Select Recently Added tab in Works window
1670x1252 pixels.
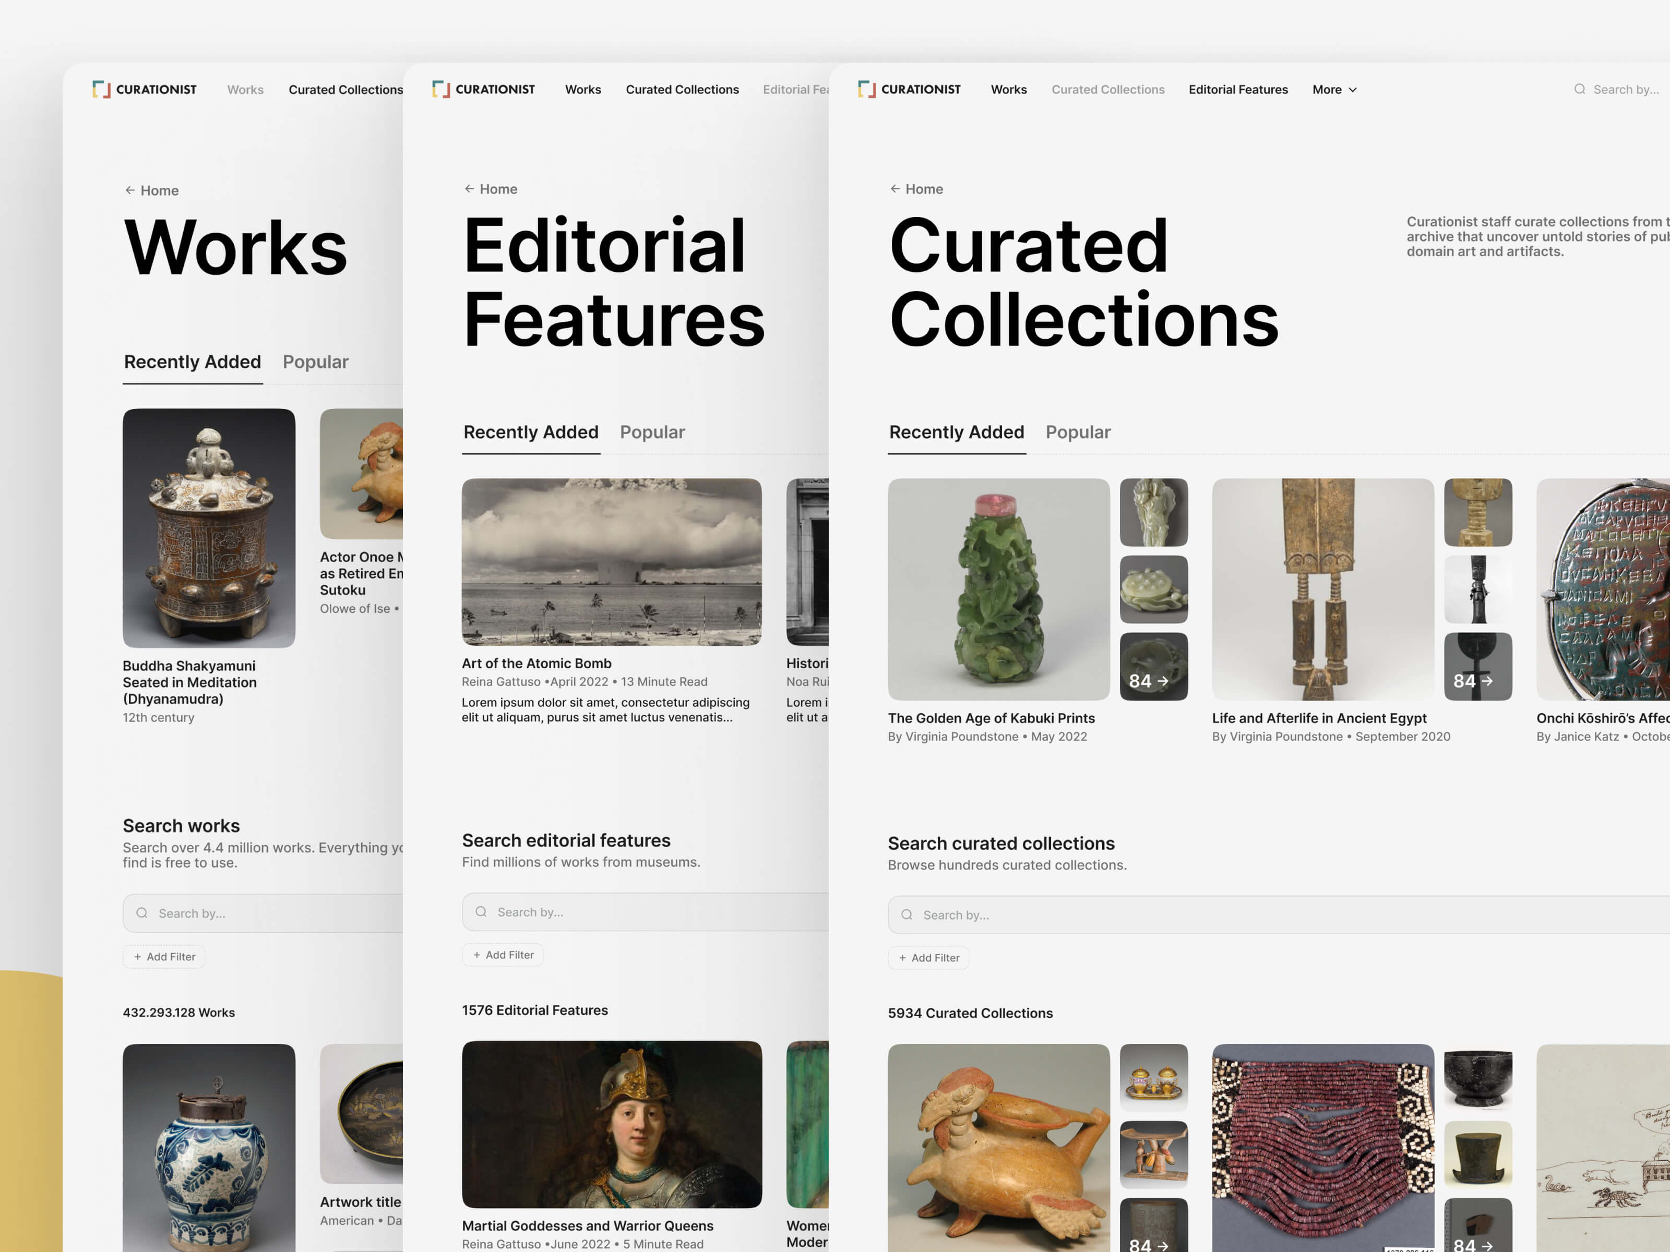coord(193,362)
